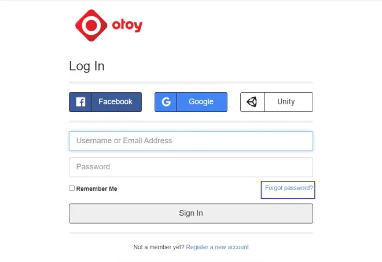
Task: Click the white Facebook 'f' icon
Action: [80, 102]
